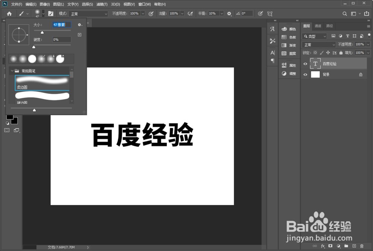Screen dimensions: 373x251
Task: Filter layers by smart object icon
Action: (361, 36)
